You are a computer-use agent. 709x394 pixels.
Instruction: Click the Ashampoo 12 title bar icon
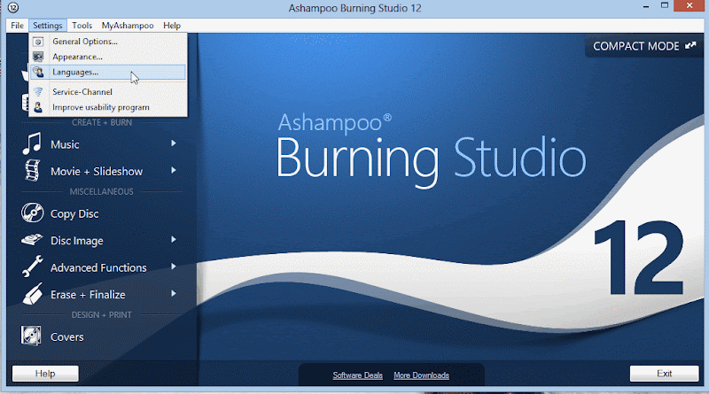(13, 8)
